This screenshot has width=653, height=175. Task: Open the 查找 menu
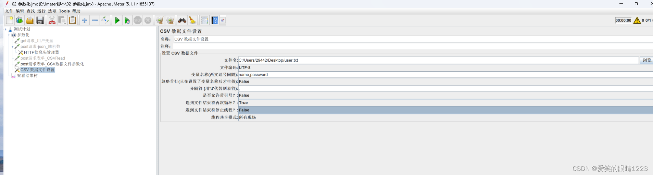click(x=31, y=11)
